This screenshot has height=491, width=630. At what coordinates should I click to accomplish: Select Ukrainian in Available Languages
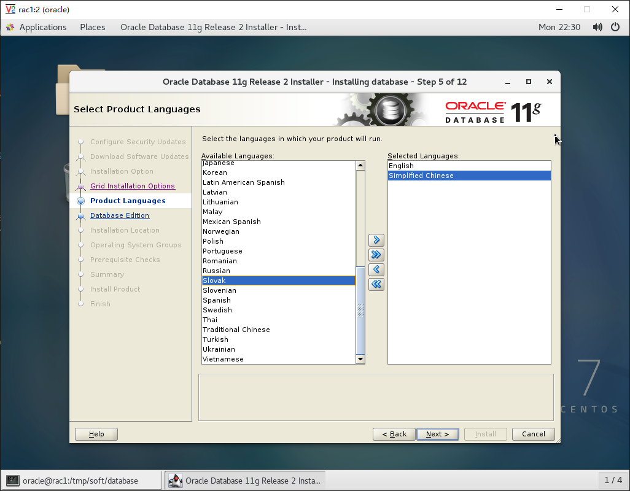(x=278, y=350)
